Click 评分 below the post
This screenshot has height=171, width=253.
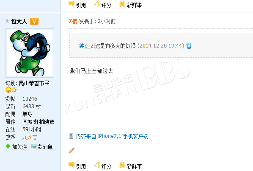pyautogui.click(x=106, y=166)
